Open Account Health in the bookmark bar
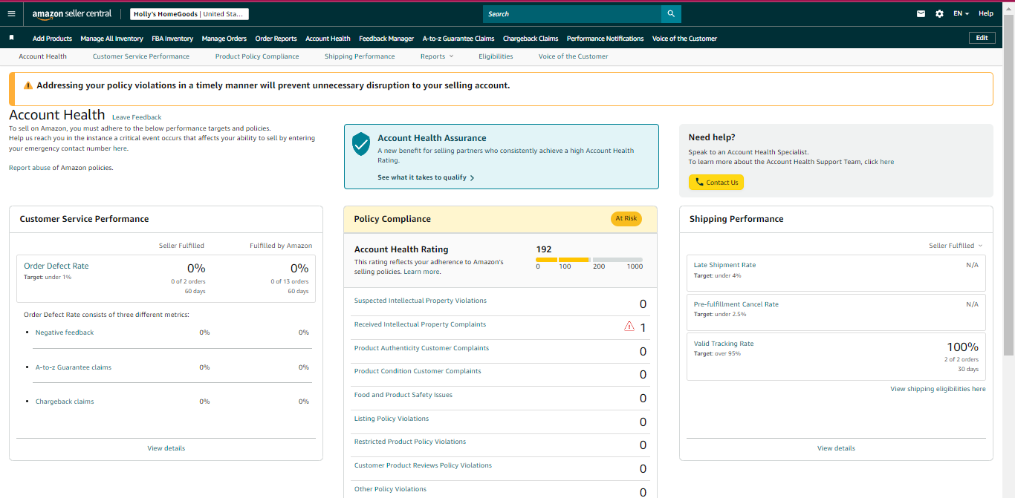This screenshot has height=498, width=1015. coord(328,39)
